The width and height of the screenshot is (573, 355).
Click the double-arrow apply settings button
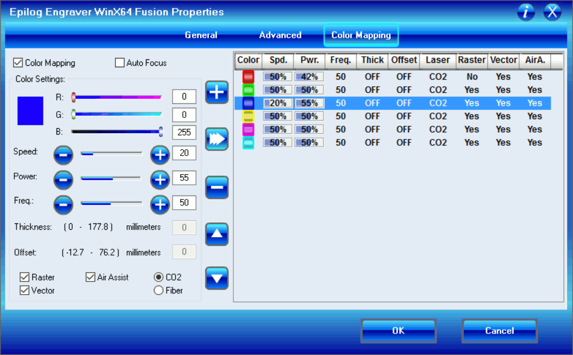pyautogui.click(x=217, y=139)
